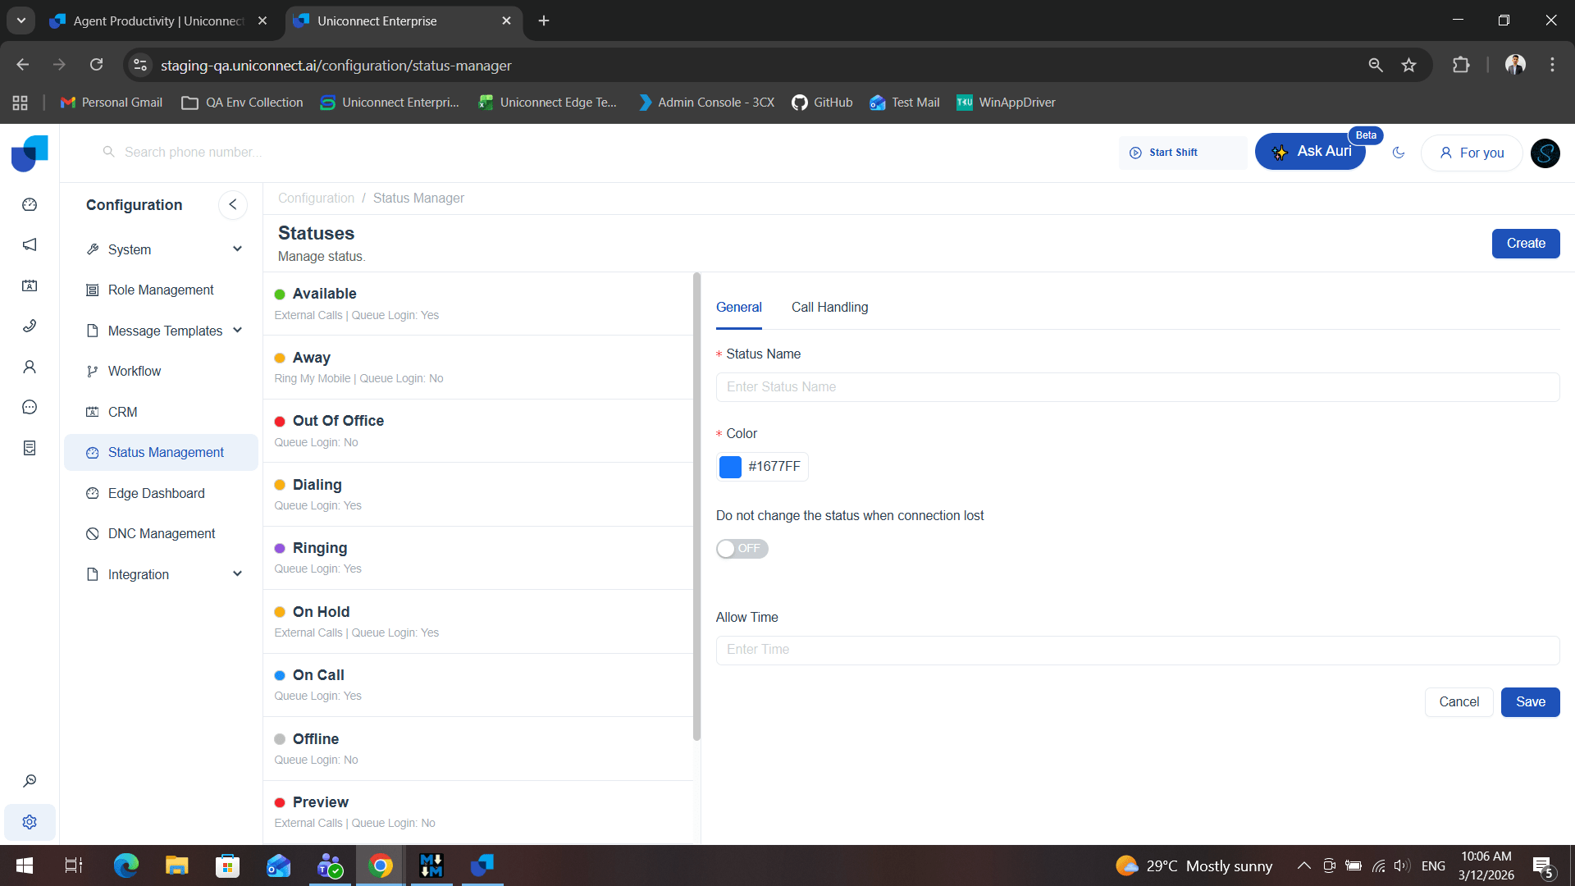Click the settings gear icon at bottom left
The height and width of the screenshot is (886, 1575).
tap(30, 822)
